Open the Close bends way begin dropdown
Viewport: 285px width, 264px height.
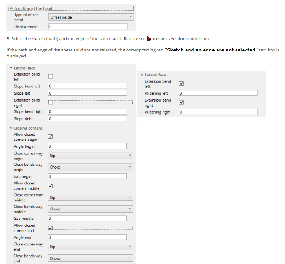(x=90, y=167)
